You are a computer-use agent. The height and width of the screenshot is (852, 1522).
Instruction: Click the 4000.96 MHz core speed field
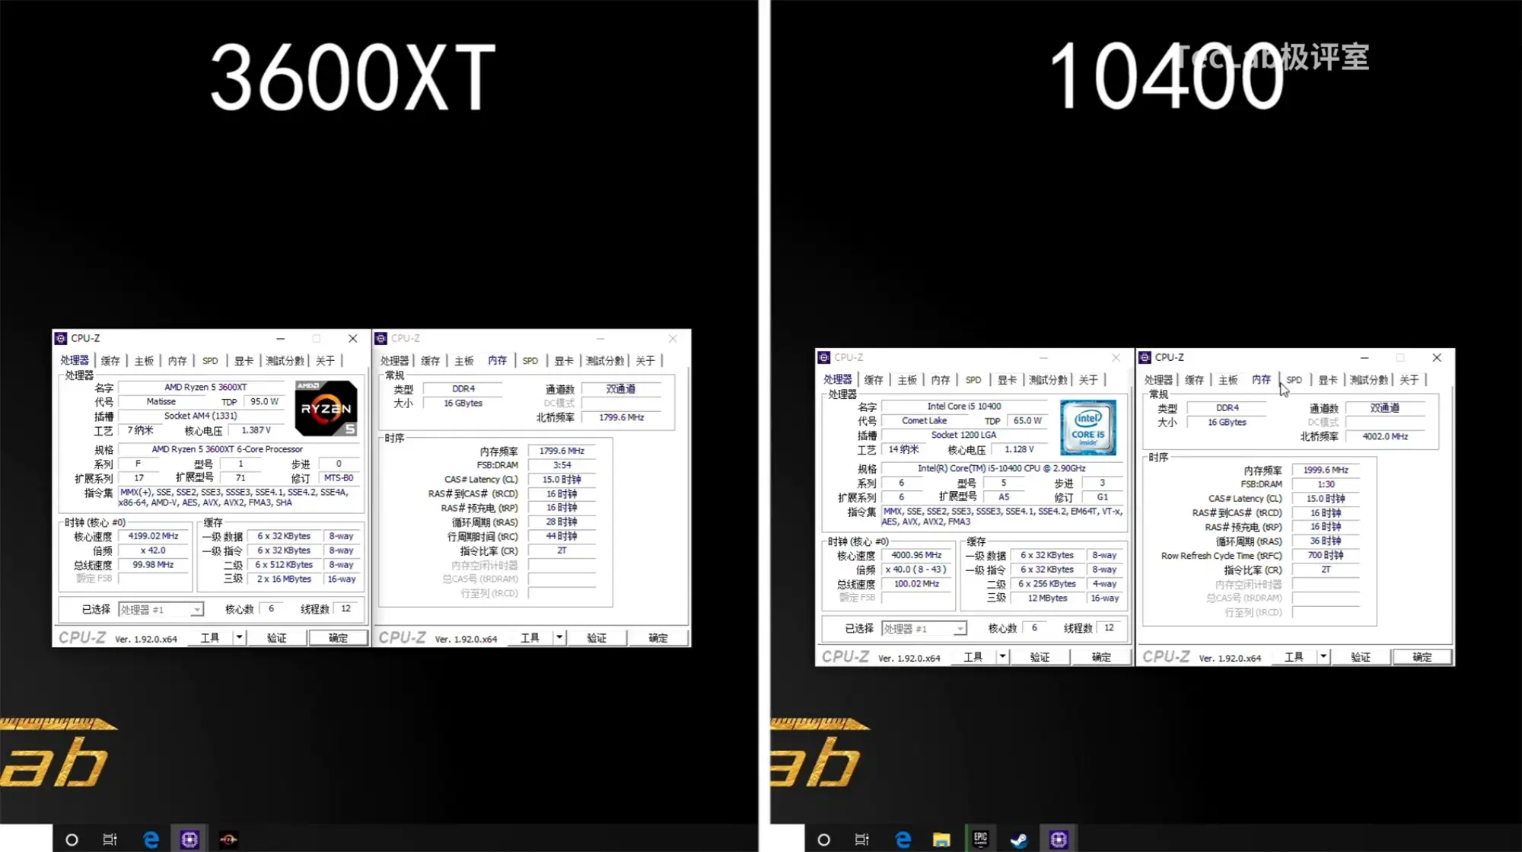click(917, 555)
